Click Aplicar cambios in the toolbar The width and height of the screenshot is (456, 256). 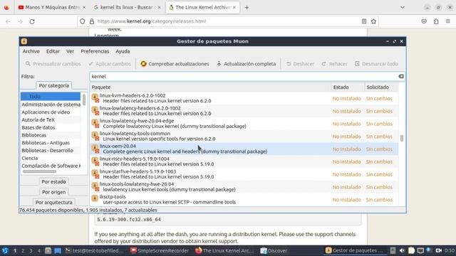click(110, 64)
